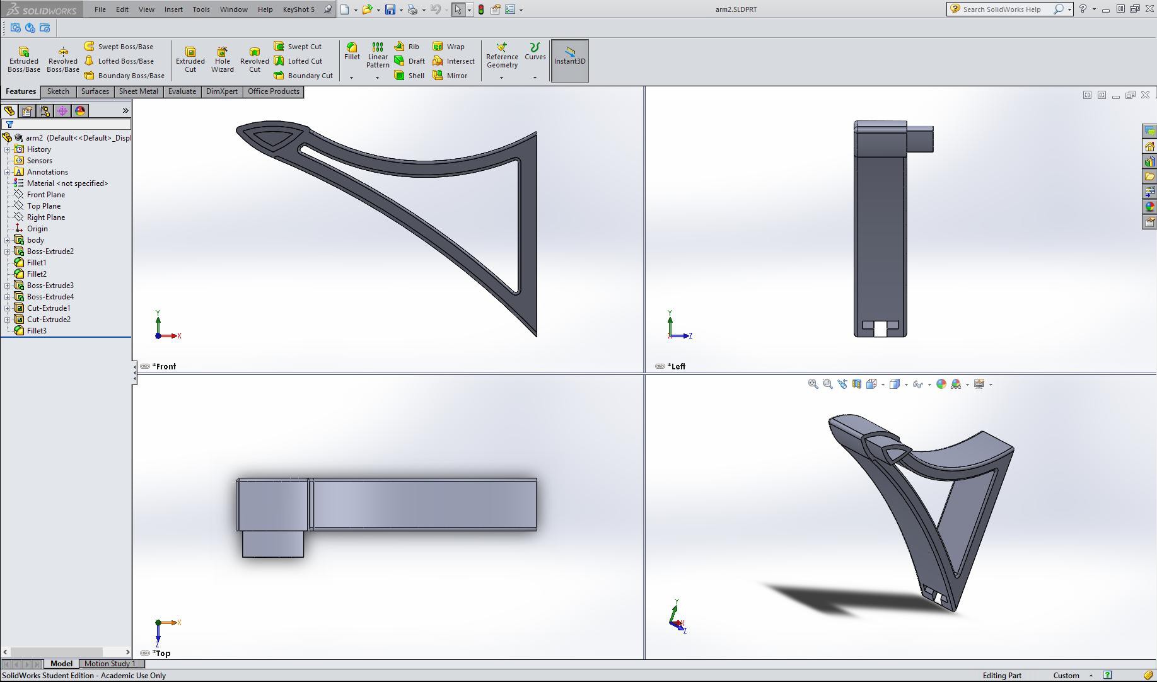
Task: Select the Extruded Boss/Base tool
Action: 24,60
